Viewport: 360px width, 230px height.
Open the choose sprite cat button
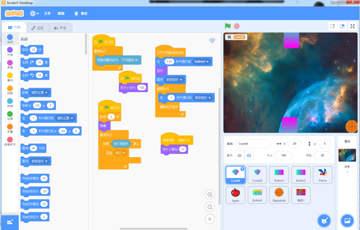click(x=324, y=220)
